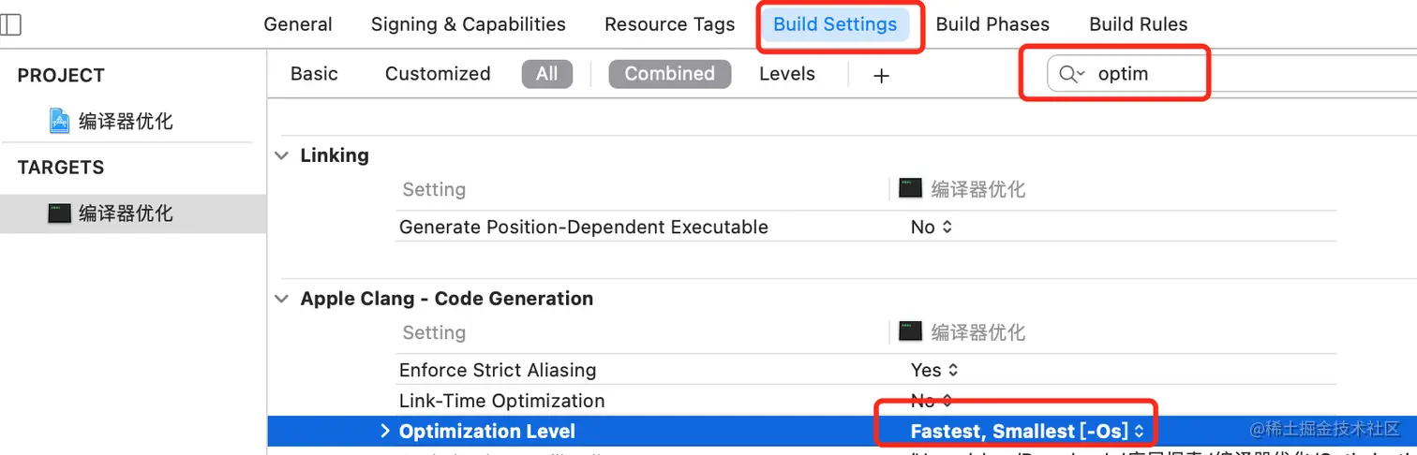This screenshot has width=1417, height=455.
Task: Show only Basic build settings
Action: (314, 74)
